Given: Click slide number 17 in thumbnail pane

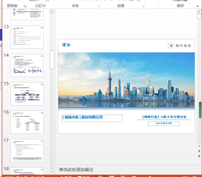Looking at the screenshot, I should (6, 140).
